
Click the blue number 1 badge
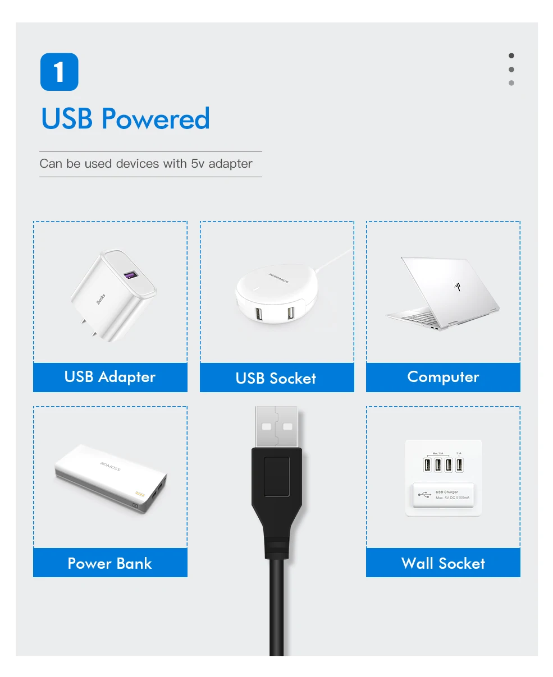click(60, 72)
